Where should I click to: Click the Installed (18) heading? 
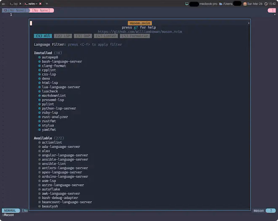tap(48, 53)
